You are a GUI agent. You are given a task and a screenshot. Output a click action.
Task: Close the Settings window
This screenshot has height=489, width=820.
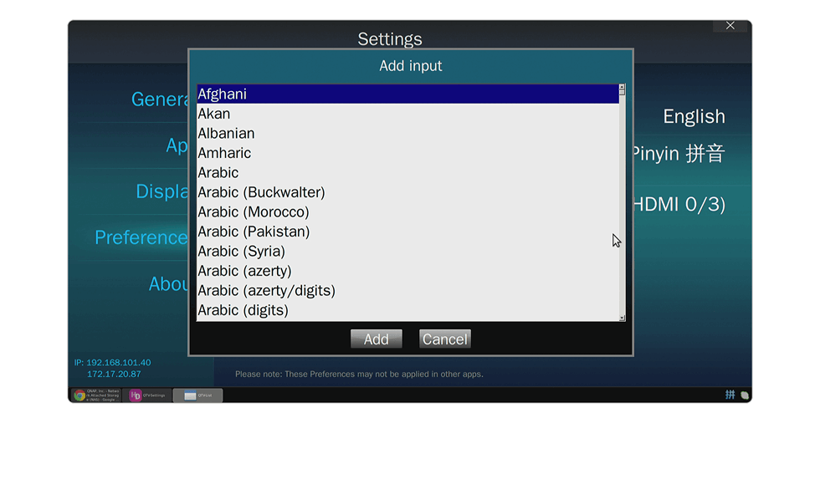pyautogui.click(x=729, y=25)
